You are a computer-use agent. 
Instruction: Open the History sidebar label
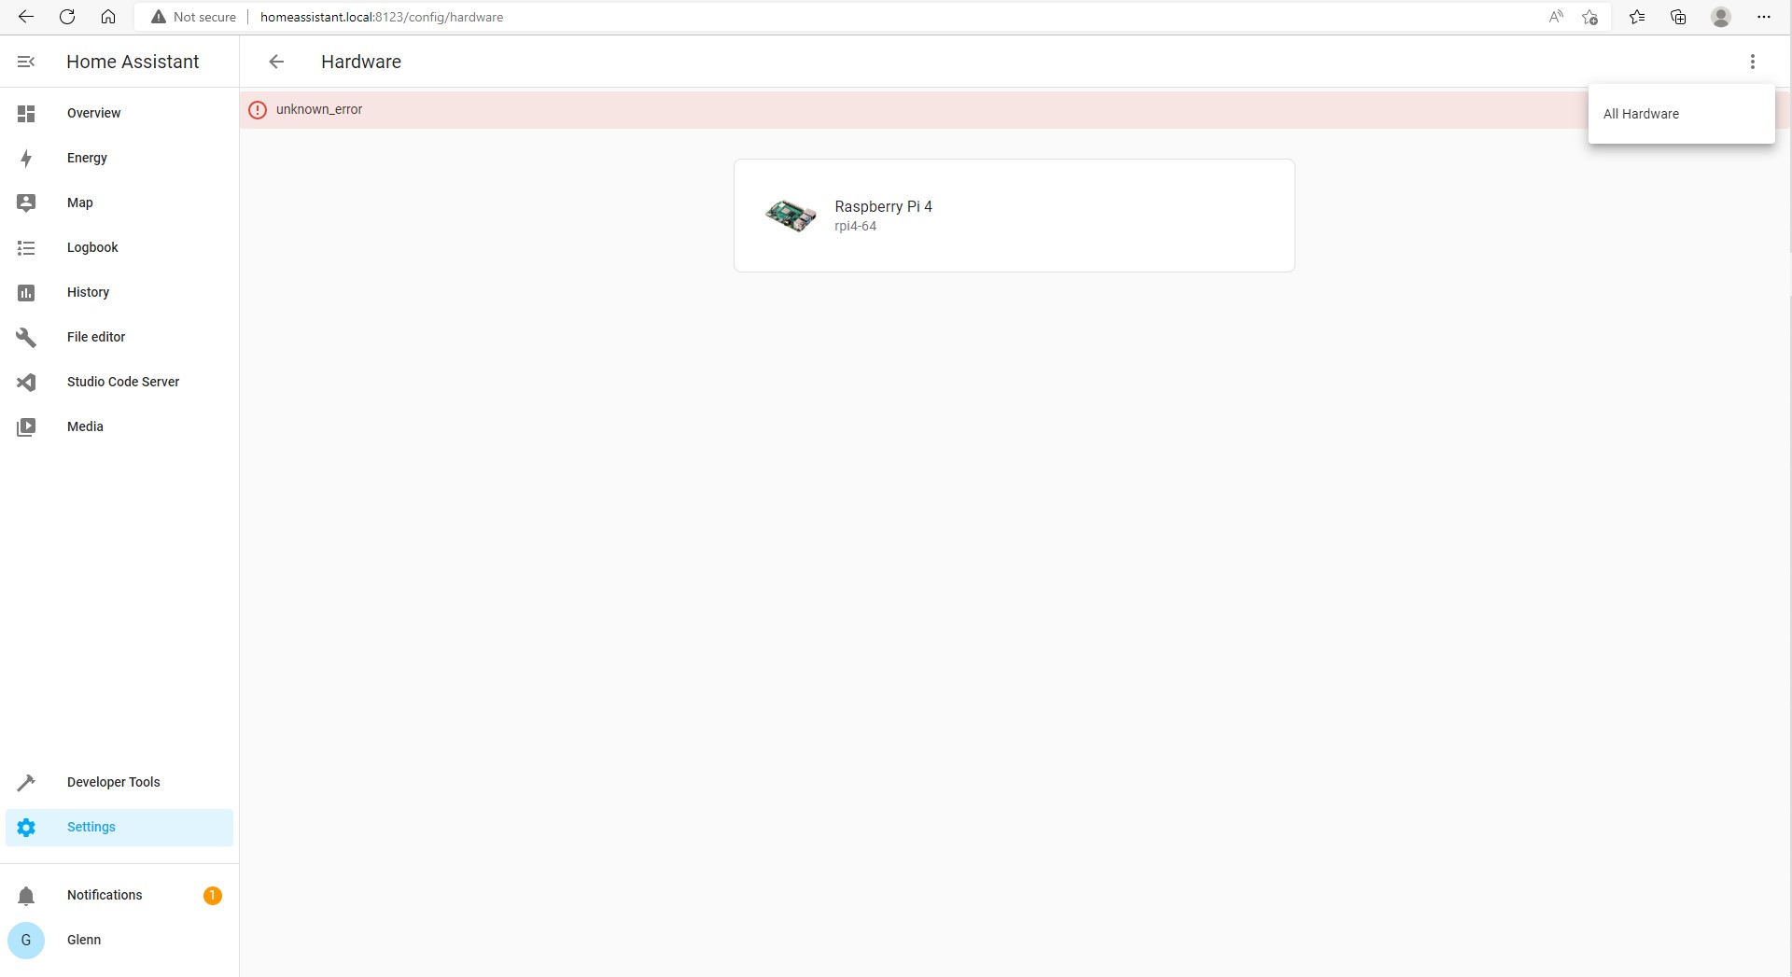click(x=88, y=292)
